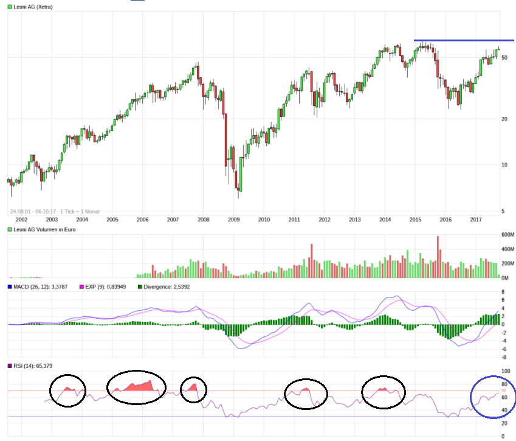Click the 10 price axis label
The width and height of the screenshot is (516, 441).
click(504, 165)
